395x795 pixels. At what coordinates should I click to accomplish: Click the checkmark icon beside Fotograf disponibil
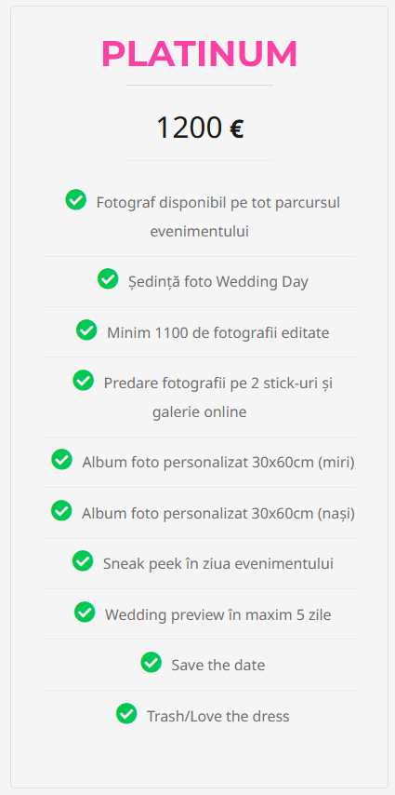[x=76, y=199]
